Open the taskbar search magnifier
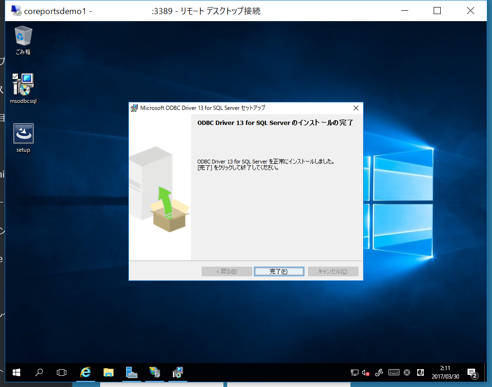This screenshot has width=492, height=387. (39, 372)
